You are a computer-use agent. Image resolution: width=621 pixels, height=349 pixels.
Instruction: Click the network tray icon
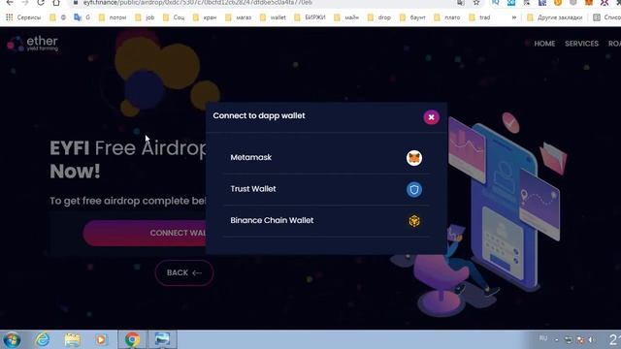click(x=569, y=340)
